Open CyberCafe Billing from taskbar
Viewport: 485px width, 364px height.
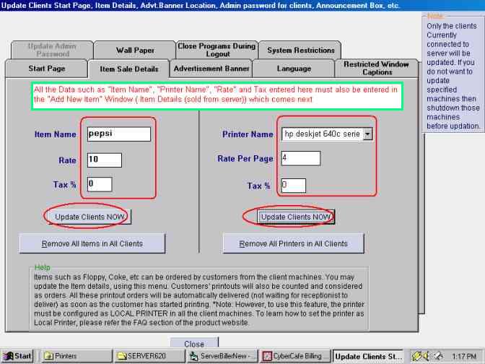294,356
